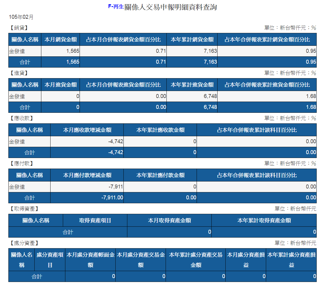
Task: Click 本年累計應付款金額 column header
Action: click(x=160, y=175)
